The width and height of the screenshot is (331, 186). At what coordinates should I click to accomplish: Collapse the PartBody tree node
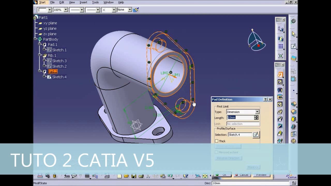35,39
